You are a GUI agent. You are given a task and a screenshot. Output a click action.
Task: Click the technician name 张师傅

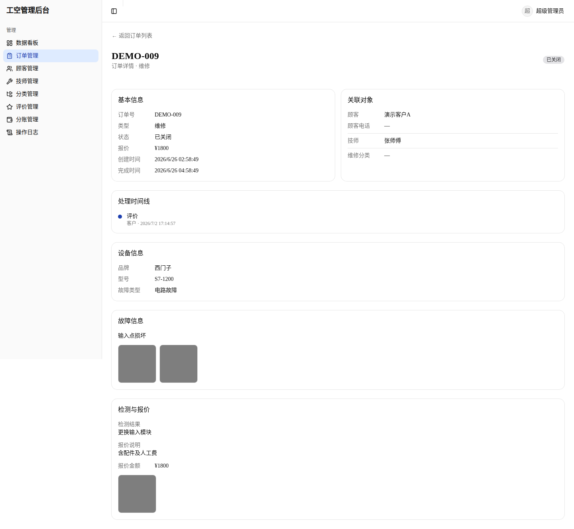pos(393,141)
